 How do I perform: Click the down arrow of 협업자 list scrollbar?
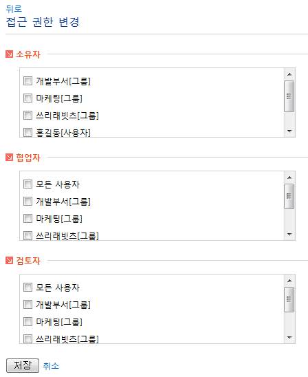point(289,234)
